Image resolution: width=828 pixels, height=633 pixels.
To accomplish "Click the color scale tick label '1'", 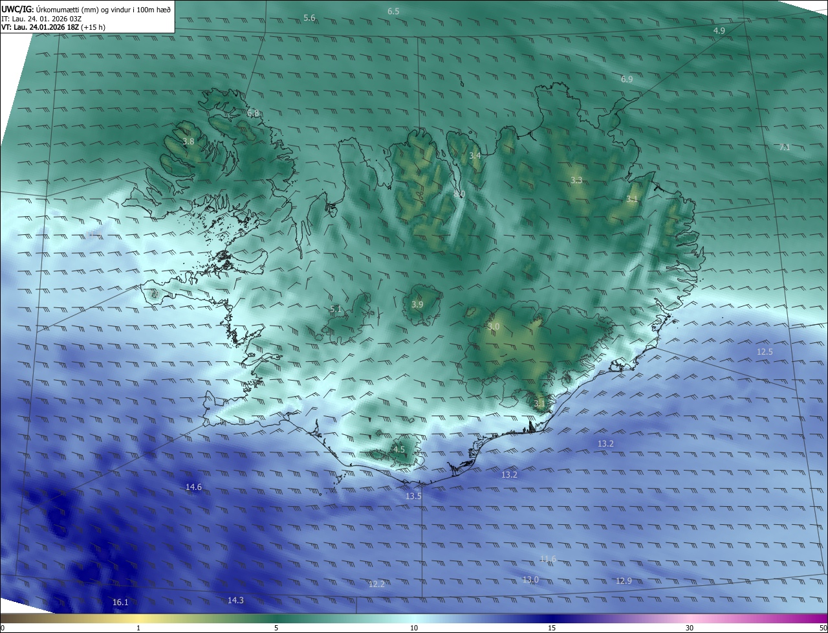I will pos(138,628).
